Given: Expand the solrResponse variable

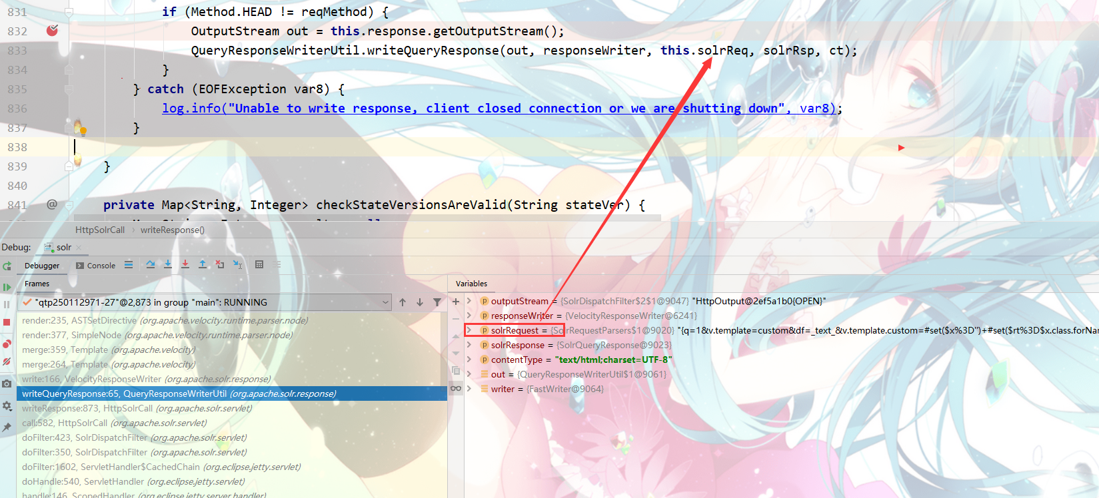Looking at the screenshot, I should [469, 345].
